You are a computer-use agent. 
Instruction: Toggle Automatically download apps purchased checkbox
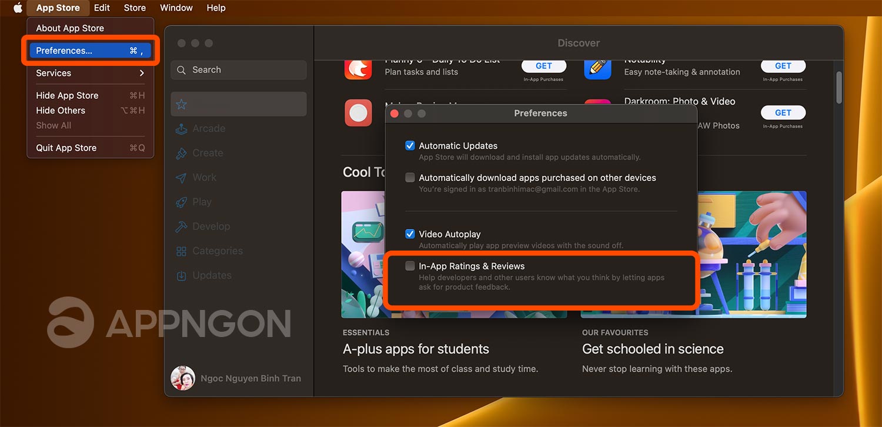(410, 178)
